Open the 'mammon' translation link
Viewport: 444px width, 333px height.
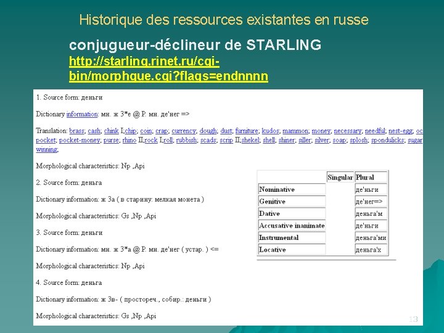(295, 131)
